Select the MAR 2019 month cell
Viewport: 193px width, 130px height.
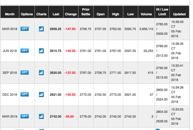[10, 117]
